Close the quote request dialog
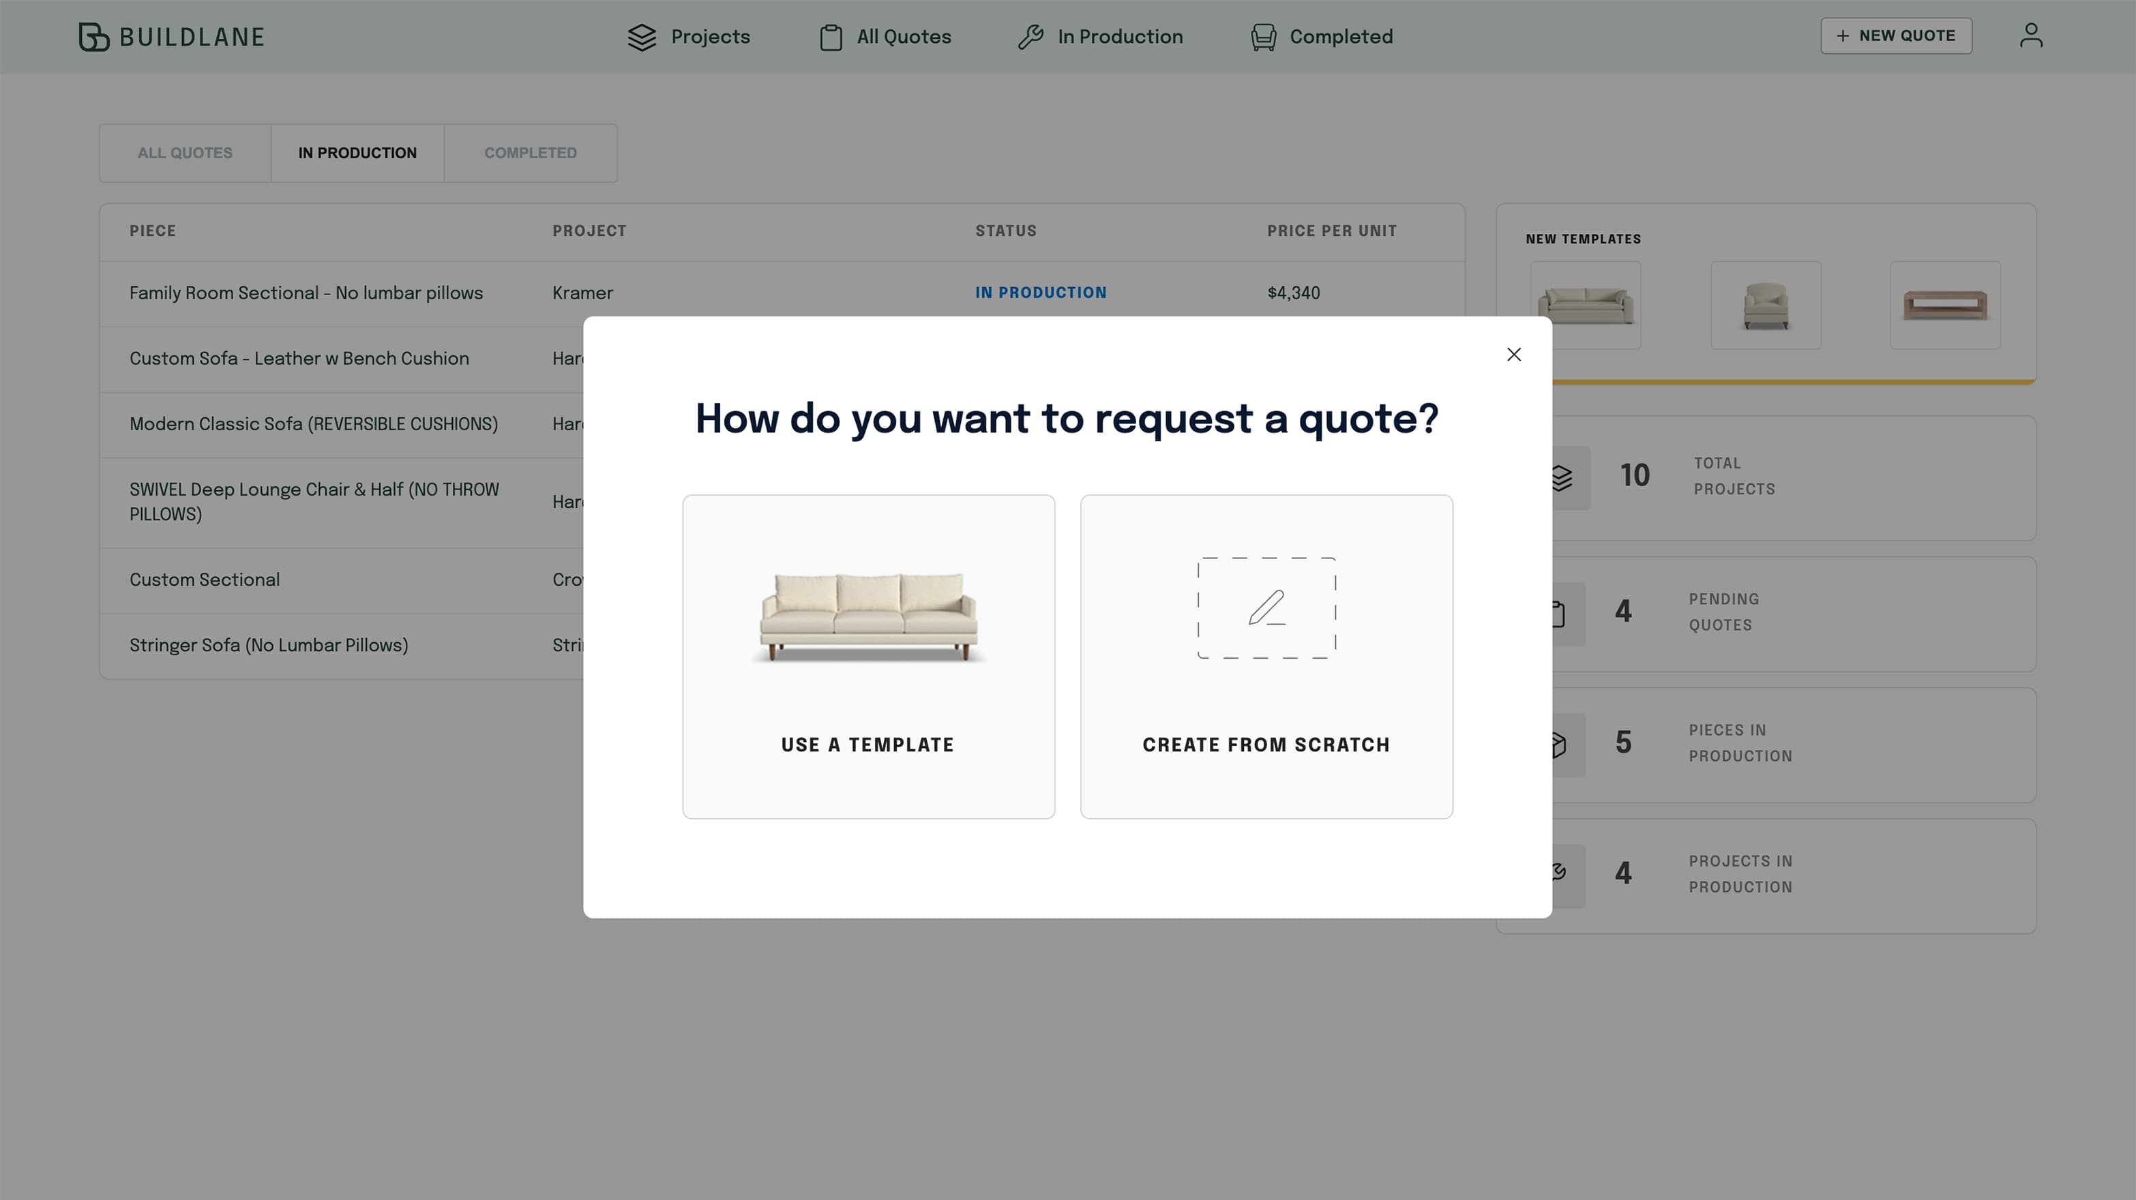 pos(1513,355)
